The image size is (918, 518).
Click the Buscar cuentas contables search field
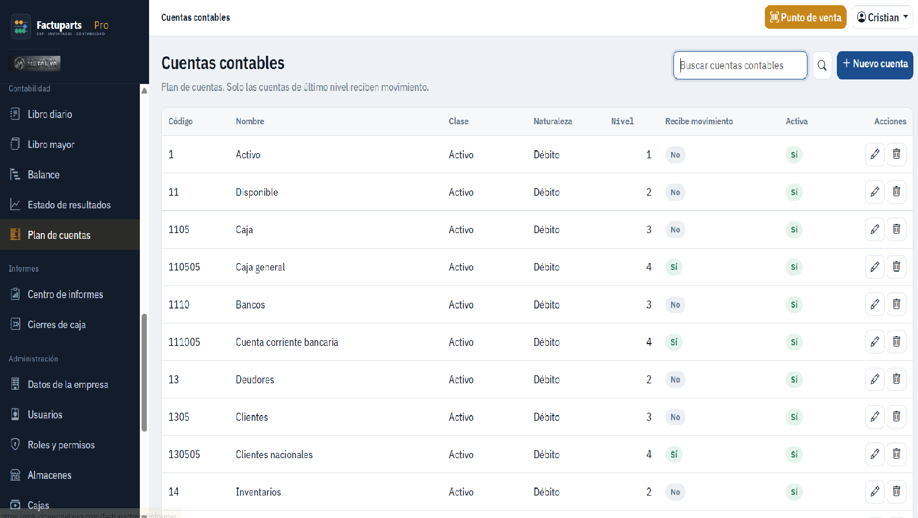coord(740,66)
